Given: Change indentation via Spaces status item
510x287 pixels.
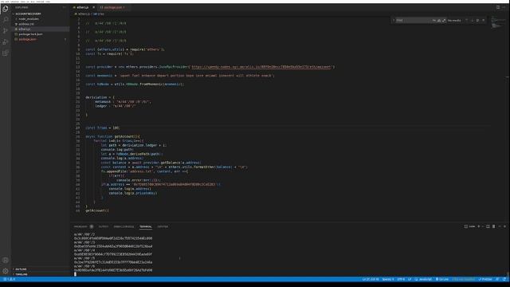Looking at the screenshot, I should coord(388,279).
